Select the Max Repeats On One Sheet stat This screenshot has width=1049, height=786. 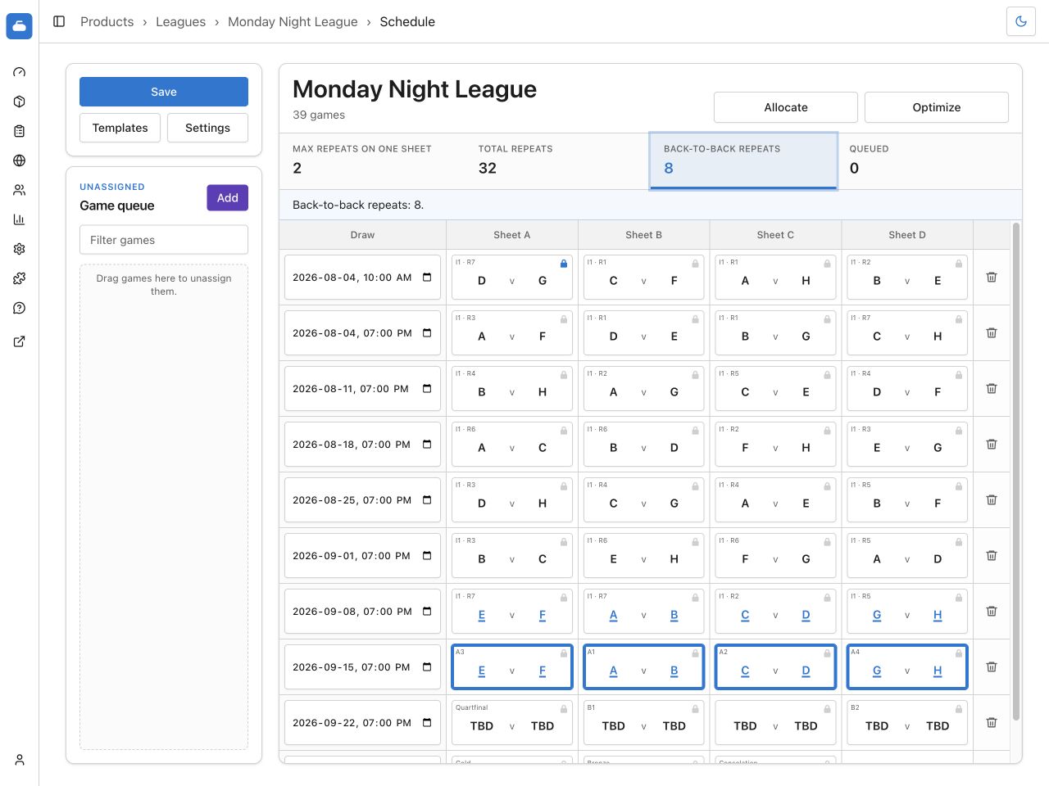coord(372,161)
